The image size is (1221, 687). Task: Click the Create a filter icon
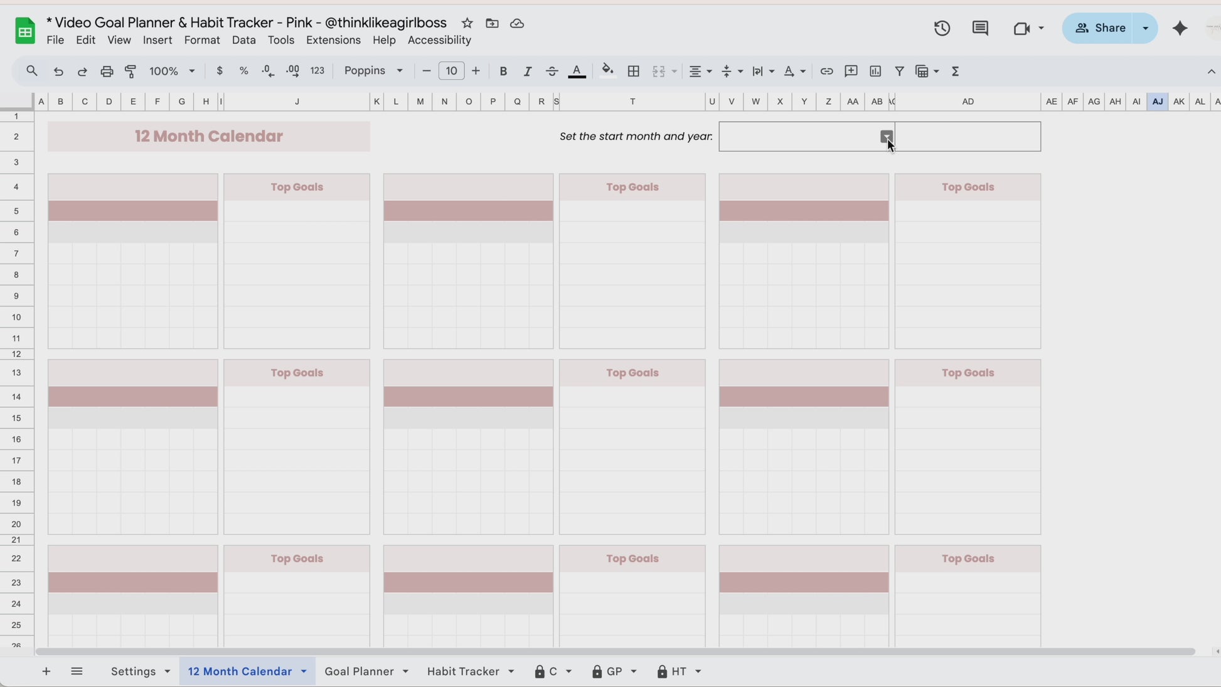click(x=899, y=71)
